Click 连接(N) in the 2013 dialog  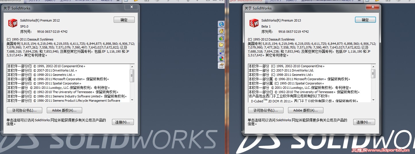[x=364, y=122]
